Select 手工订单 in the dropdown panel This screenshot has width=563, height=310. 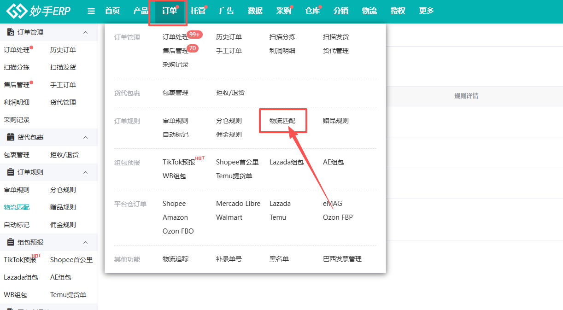click(229, 51)
